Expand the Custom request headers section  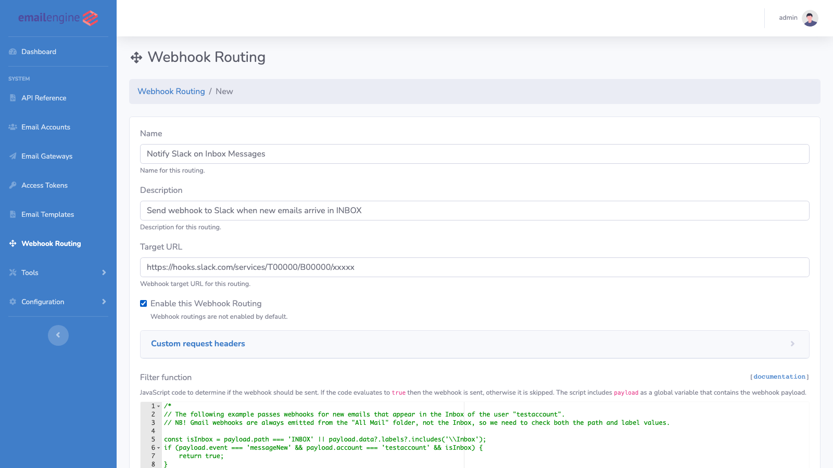coord(198,344)
